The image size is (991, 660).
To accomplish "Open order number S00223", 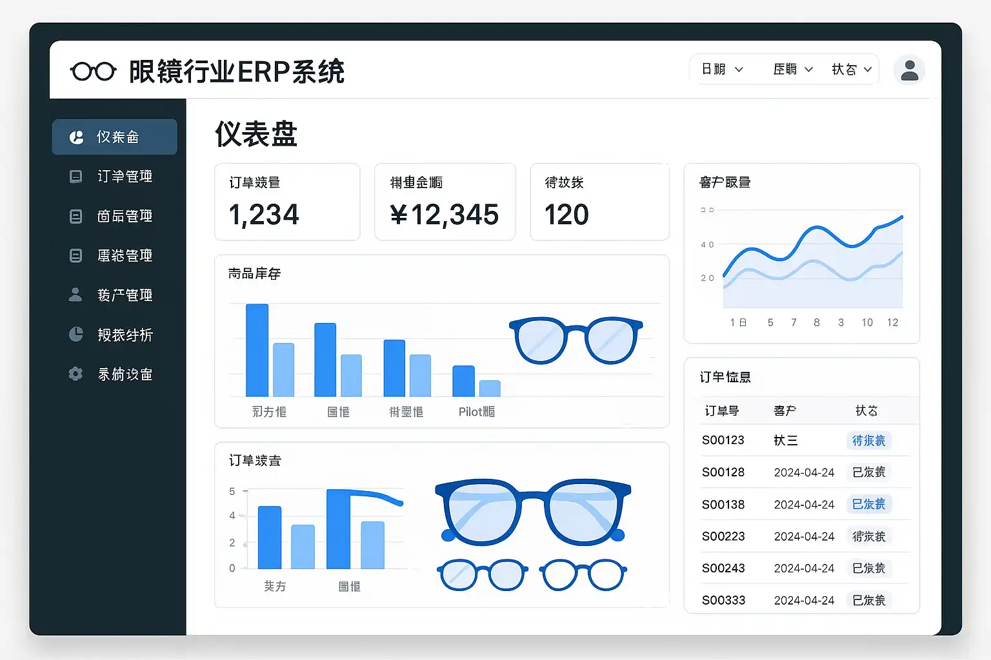I will tap(723, 536).
